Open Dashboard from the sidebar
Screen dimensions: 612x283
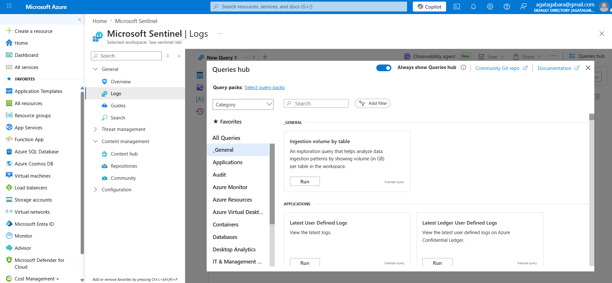click(26, 55)
